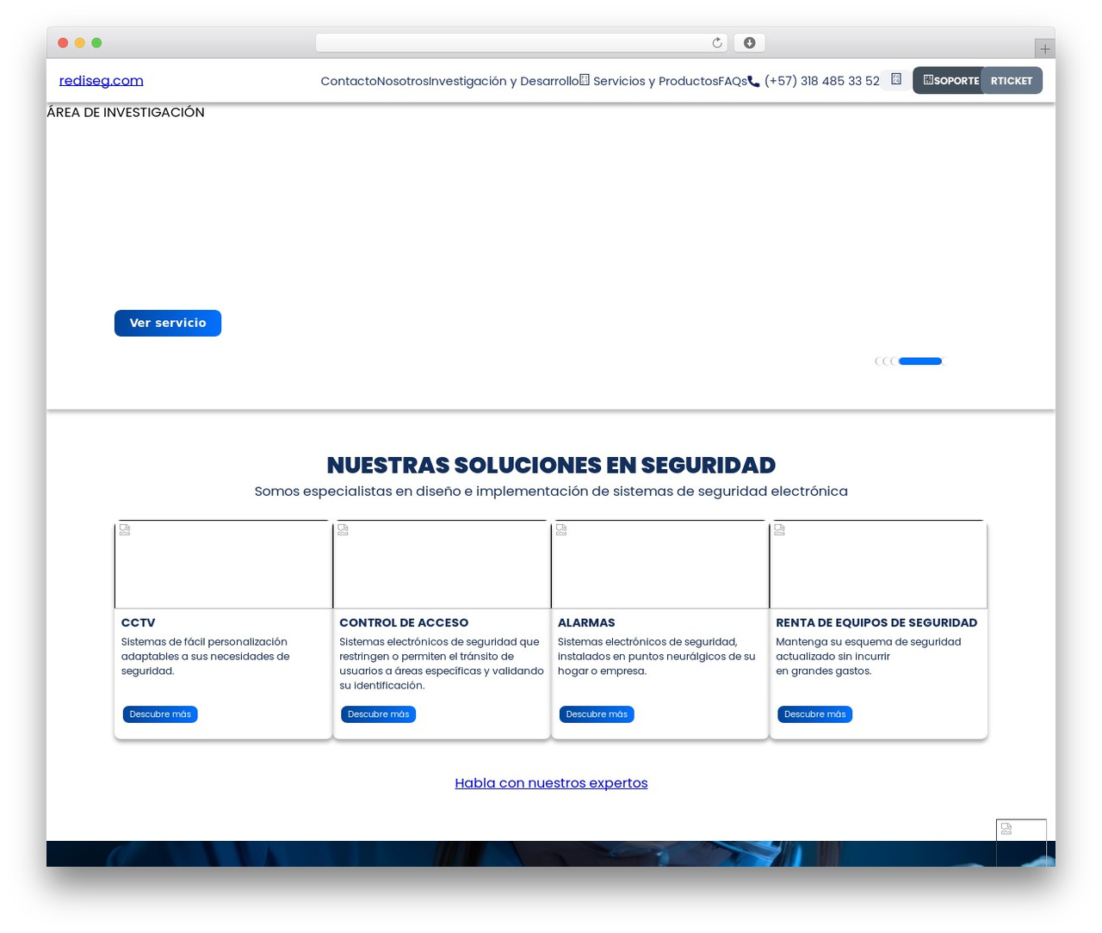Open the FAQs navigation link
The width and height of the screenshot is (1102, 933).
pos(733,81)
